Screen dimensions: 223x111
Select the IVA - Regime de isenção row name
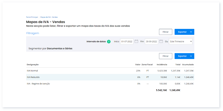coord(38,84)
